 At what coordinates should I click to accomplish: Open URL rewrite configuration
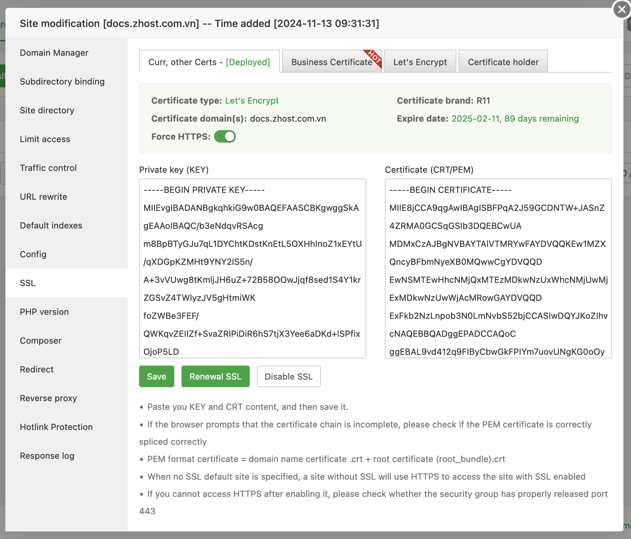point(43,196)
